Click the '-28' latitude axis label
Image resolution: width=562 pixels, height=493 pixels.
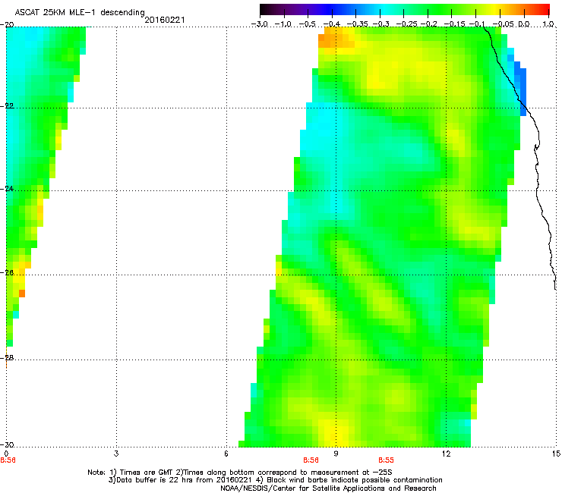8,358
